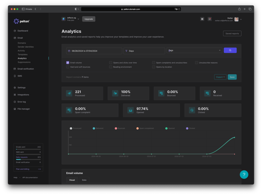Enable Opens and clicks over time
This screenshot has width=262, height=195.
pos(111,63)
